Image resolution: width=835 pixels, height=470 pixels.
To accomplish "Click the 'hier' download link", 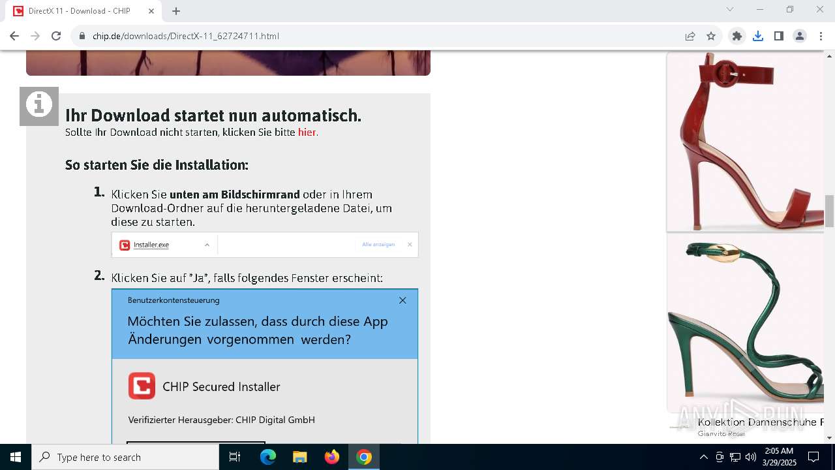I will [x=307, y=133].
